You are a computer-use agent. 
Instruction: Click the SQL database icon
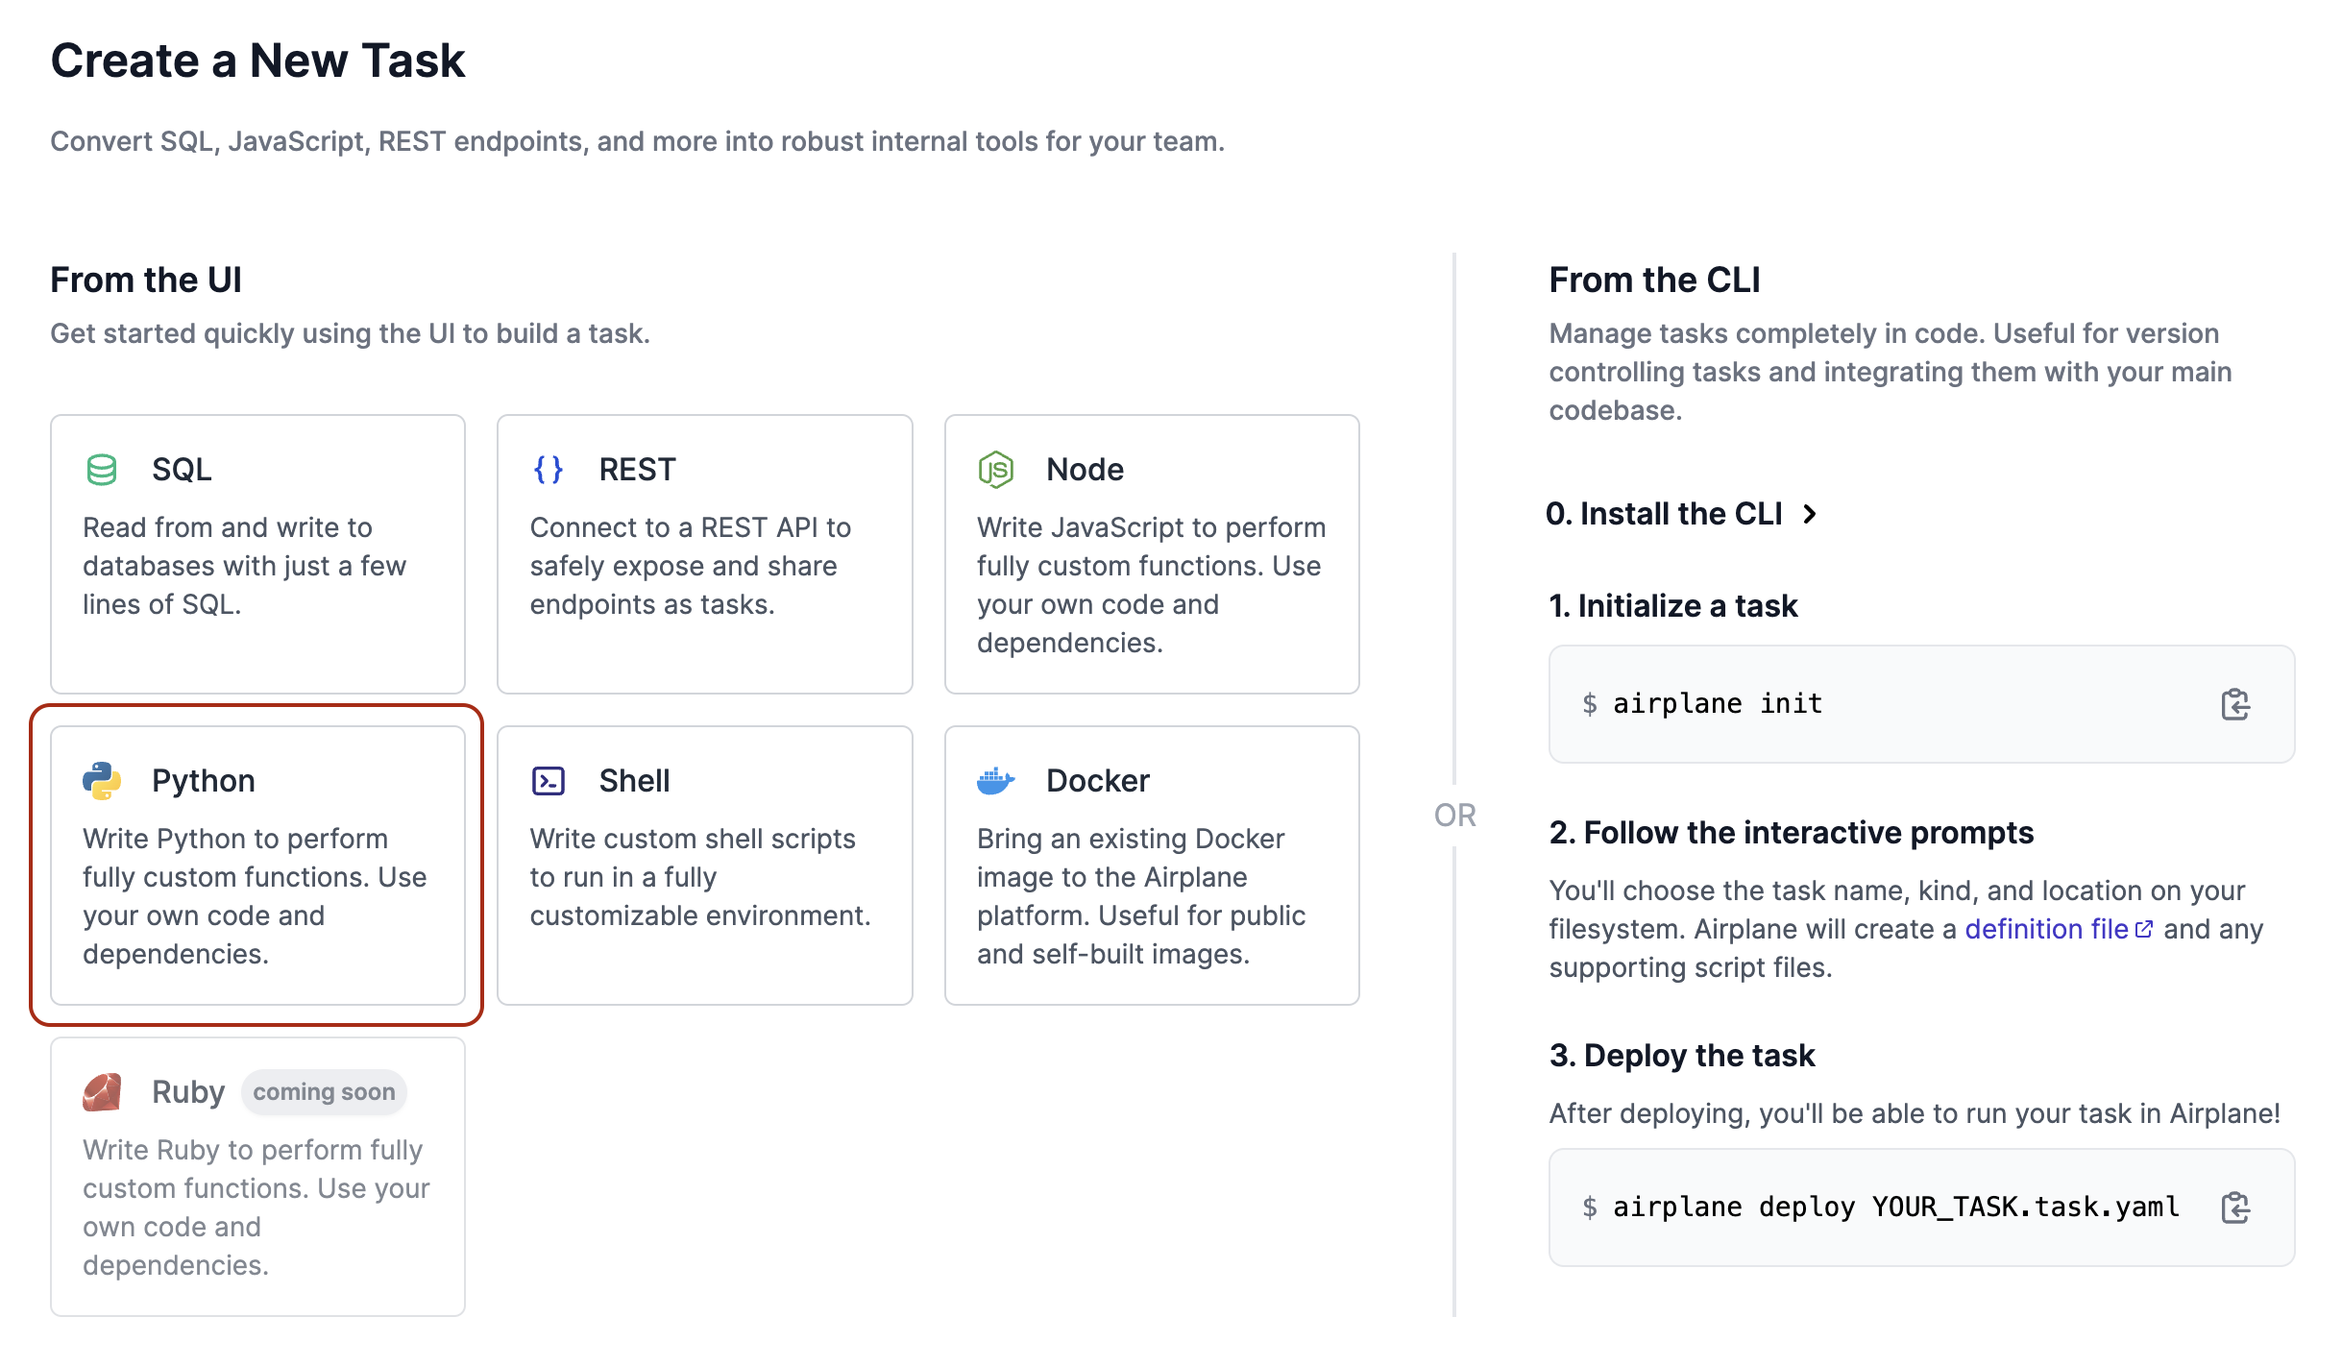[102, 470]
